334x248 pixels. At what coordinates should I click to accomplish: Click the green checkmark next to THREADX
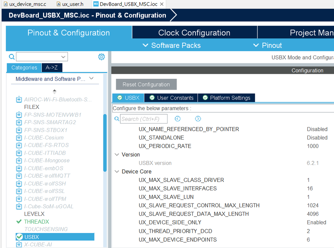point(19,222)
